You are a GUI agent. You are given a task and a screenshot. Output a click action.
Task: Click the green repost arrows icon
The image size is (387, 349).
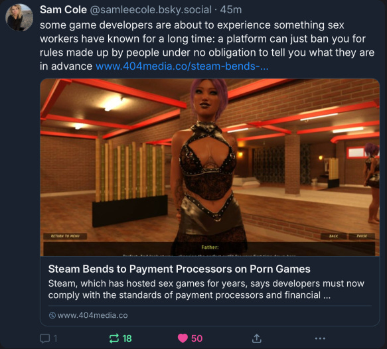(x=114, y=338)
